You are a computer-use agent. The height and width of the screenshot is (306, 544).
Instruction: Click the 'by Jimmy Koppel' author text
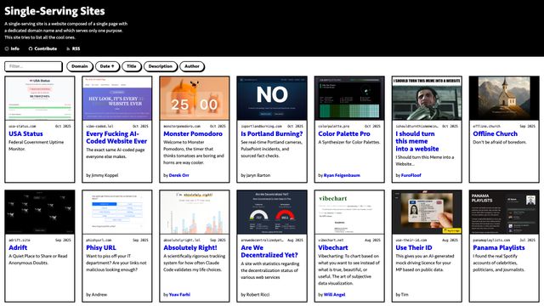click(x=102, y=175)
